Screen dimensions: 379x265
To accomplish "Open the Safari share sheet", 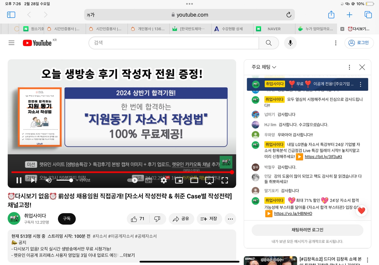I will pos(331,14).
